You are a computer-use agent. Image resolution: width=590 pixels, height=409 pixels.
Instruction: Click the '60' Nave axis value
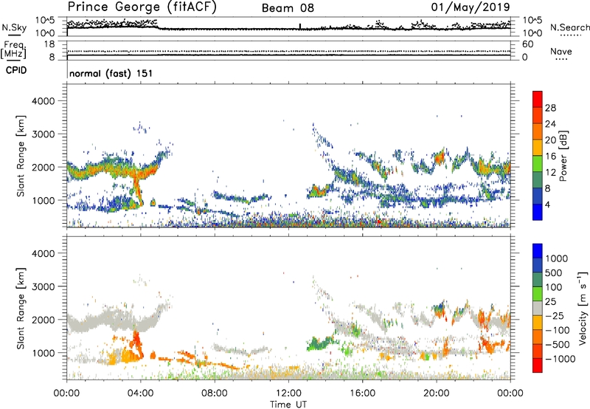pyautogui.click(x=527, y=44)
